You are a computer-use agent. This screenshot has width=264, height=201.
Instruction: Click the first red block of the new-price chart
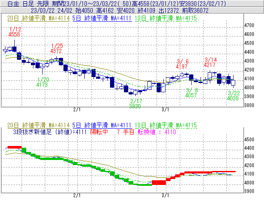pyautogui.click(x=15, y=147)
